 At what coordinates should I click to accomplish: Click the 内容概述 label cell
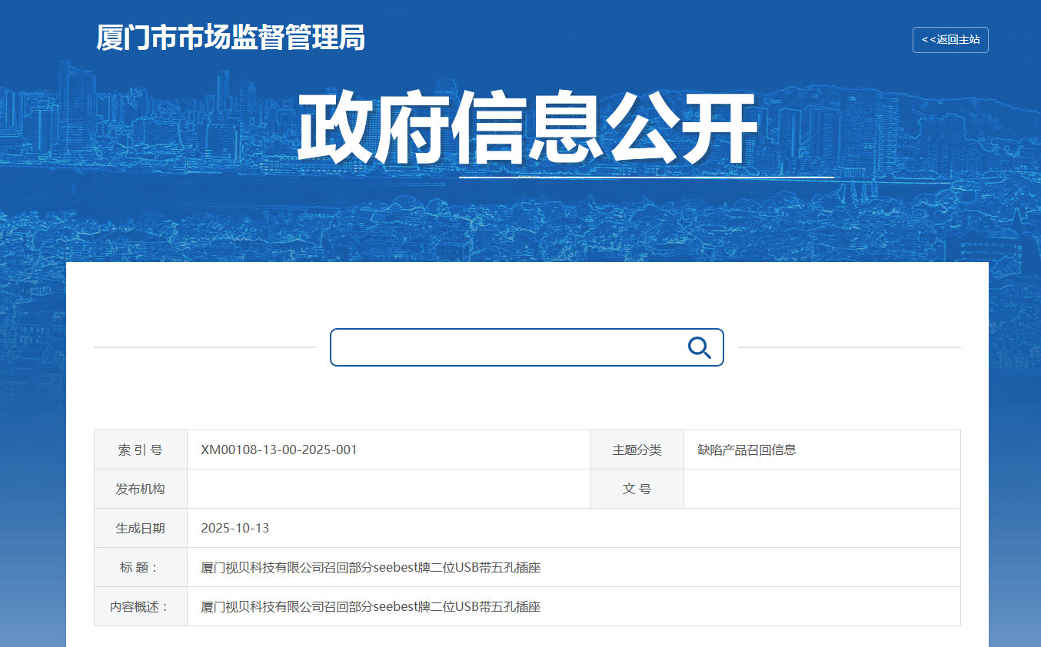141,606
